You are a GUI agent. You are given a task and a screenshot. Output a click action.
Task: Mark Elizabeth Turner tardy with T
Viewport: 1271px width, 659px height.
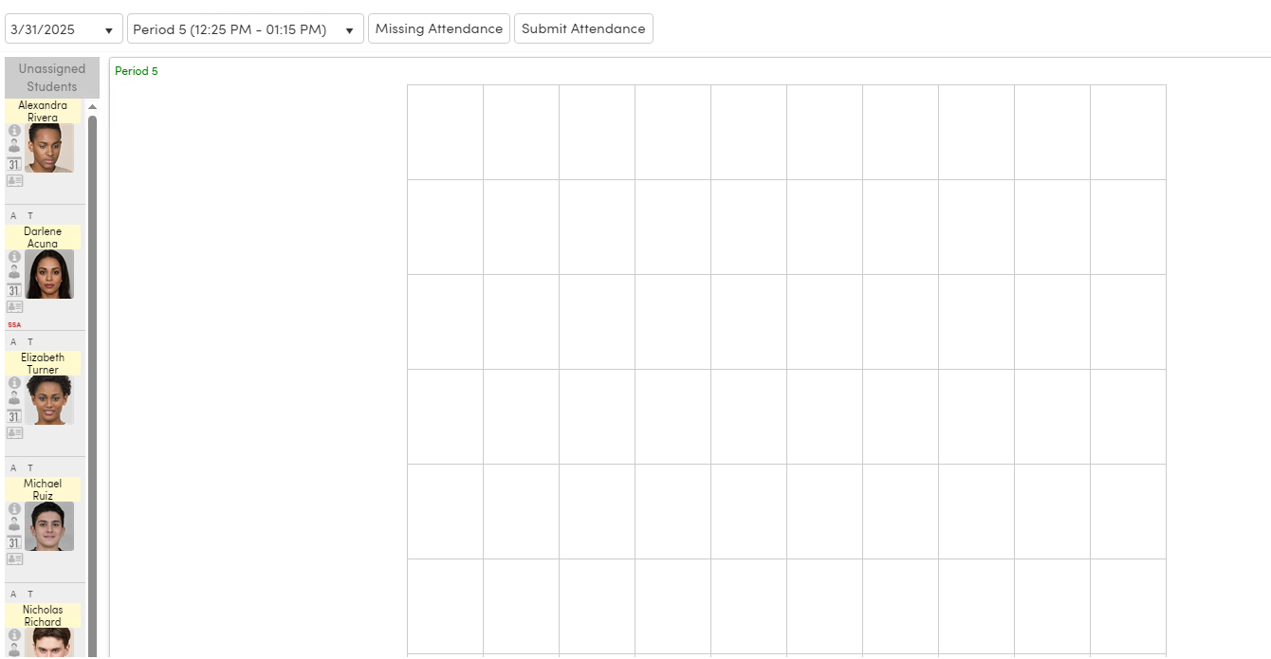pyautogui.click(x=30, y=341)
